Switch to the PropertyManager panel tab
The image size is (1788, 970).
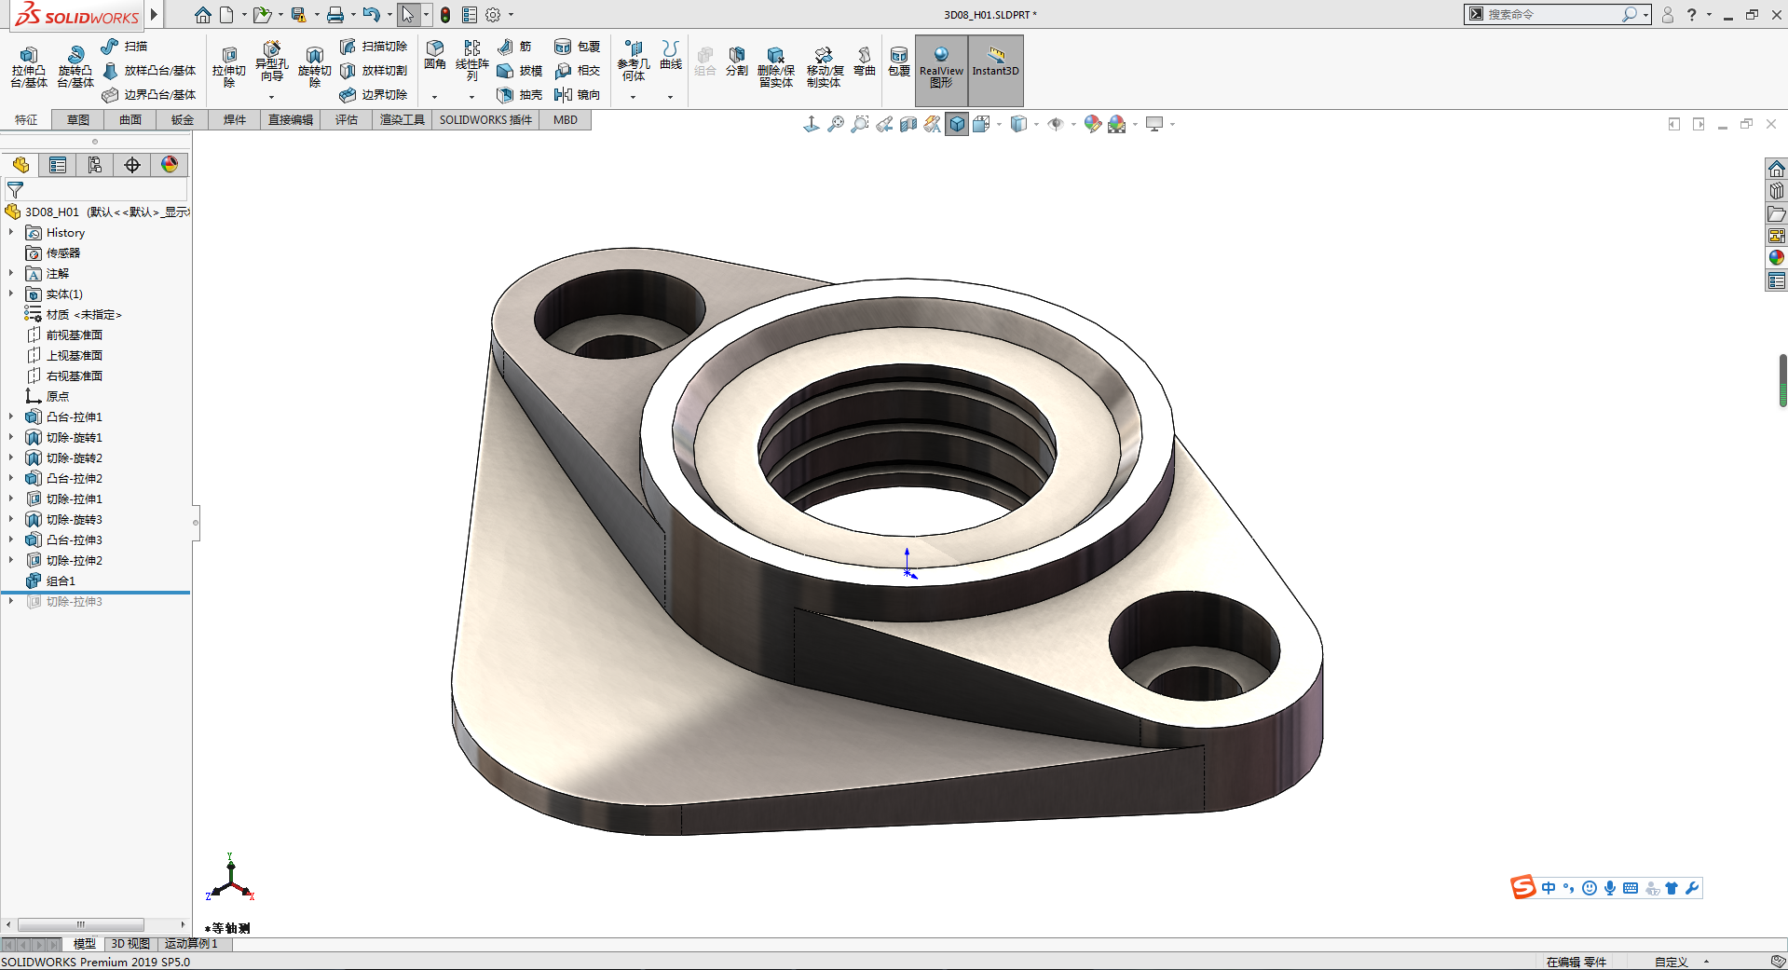pyautogui.click(x=58, y=165)
